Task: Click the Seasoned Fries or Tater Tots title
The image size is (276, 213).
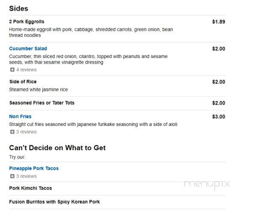Action: 42,103
